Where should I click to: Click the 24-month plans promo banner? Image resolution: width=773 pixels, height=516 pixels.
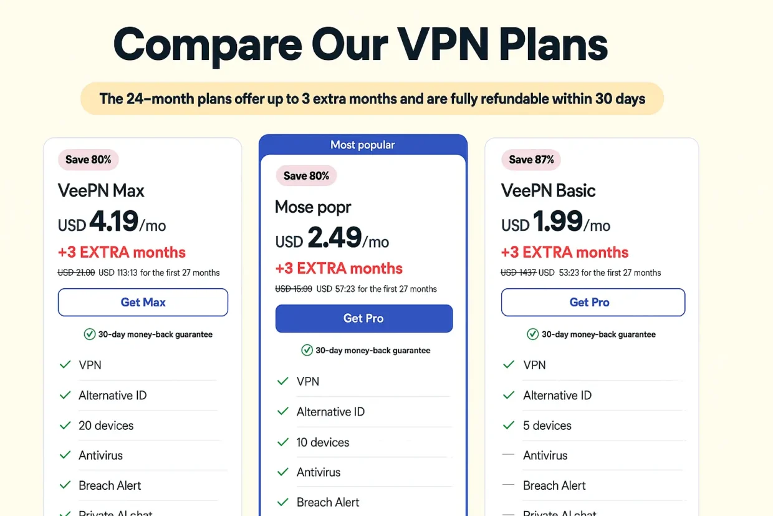click(x=372, y=99)
